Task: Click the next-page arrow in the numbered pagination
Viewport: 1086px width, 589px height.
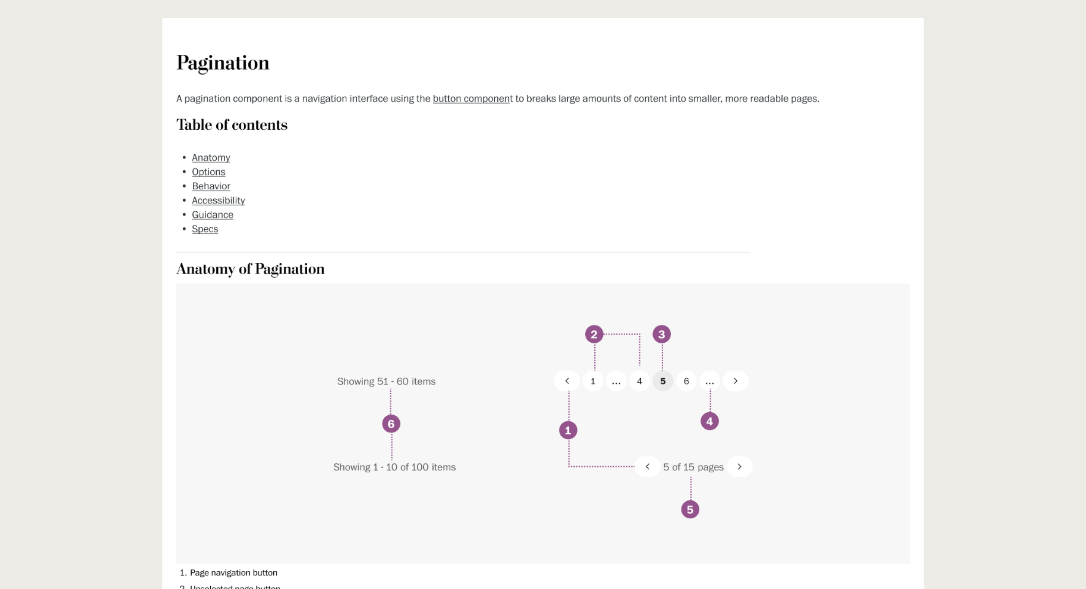Action: (735, 381)
